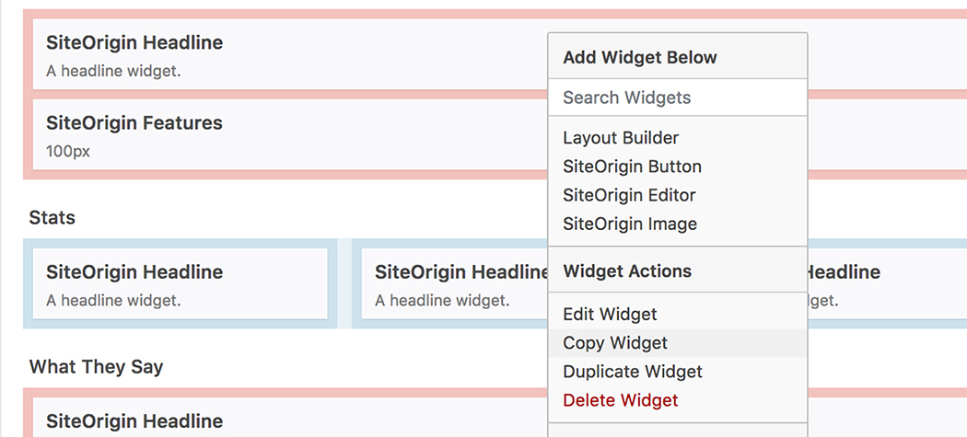This screenshot has width=967, height=437.
Task: Click Duplicate Widget menu entry
Action: click(x=677, y=372)
